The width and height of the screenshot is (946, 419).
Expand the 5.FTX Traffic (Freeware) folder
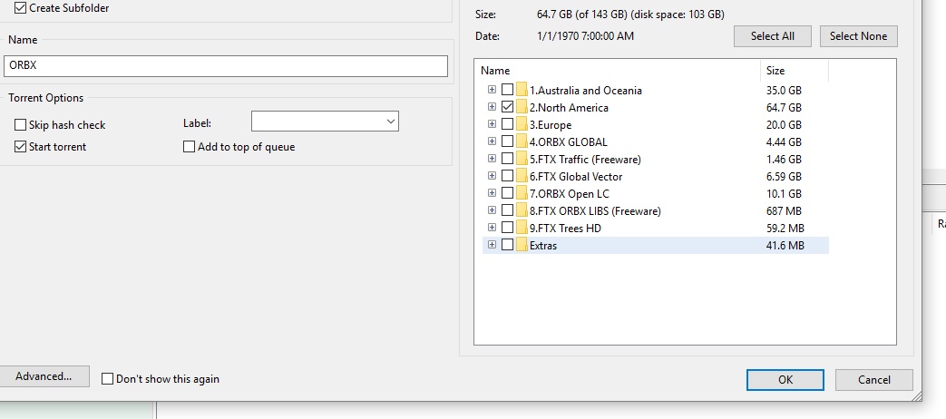pos(492,158)
